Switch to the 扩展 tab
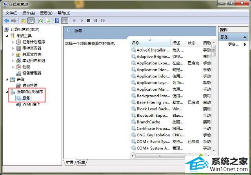The height and width of the screenshot is (175, 251). [x=70, y=162]
